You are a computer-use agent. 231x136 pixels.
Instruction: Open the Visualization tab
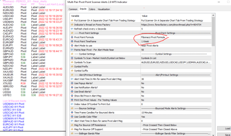click(x=103, y=9)
